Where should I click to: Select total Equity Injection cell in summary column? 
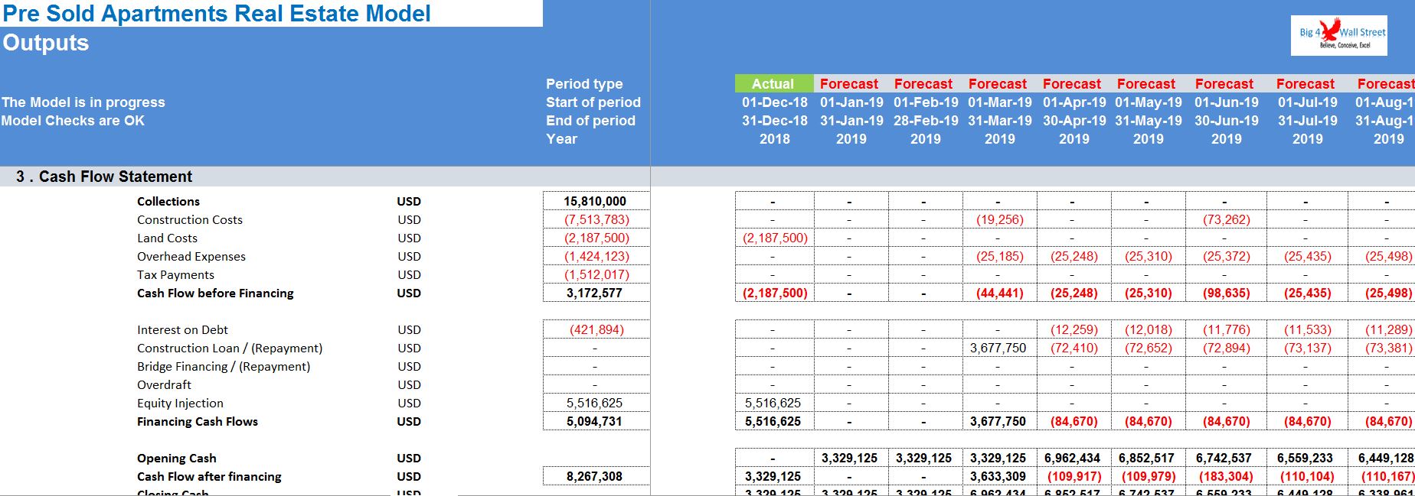click(596, 403)
